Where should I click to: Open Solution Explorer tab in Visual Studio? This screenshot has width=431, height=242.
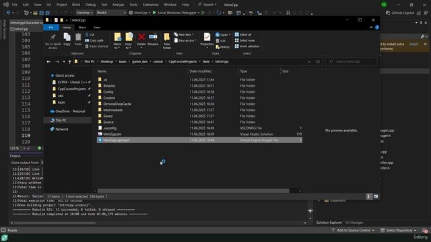coord(329,223)
